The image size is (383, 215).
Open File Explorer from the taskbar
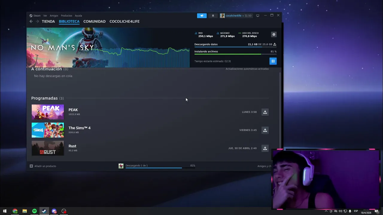[x=25, y=211]
